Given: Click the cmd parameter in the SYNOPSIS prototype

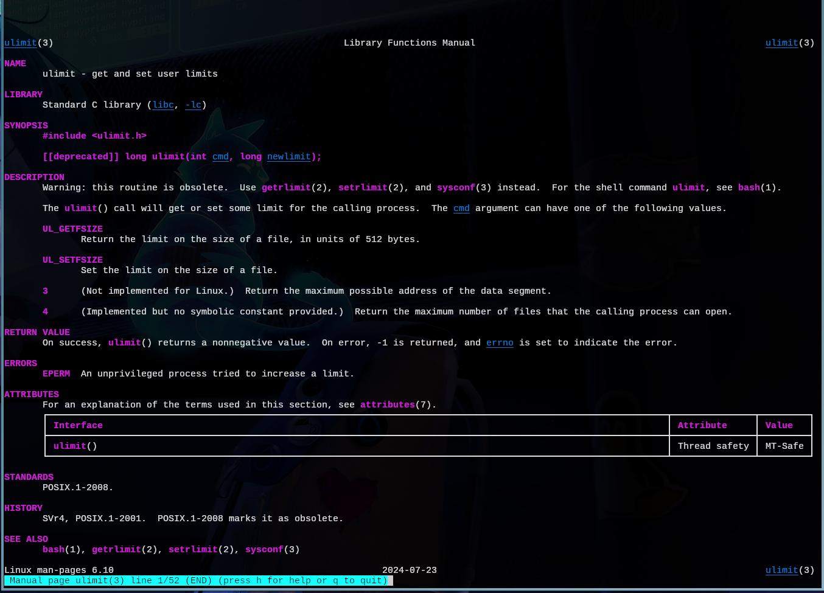Looking at the screenshot, I should click(x=220, y=157).
